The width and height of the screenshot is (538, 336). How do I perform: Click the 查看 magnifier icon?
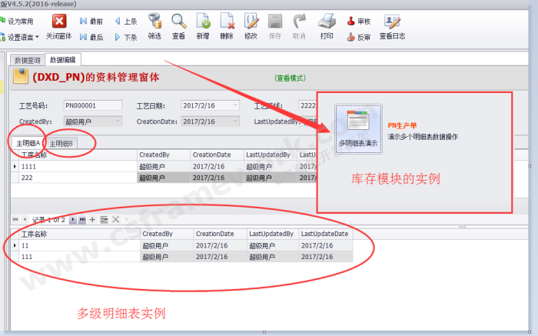pyautogui.click(x=178, y=22)
